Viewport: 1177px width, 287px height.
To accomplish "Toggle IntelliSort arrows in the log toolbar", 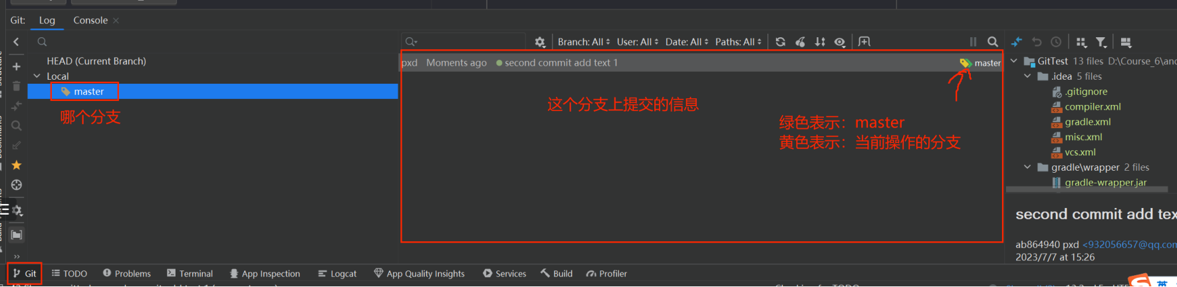I will (x=820, y=42).
